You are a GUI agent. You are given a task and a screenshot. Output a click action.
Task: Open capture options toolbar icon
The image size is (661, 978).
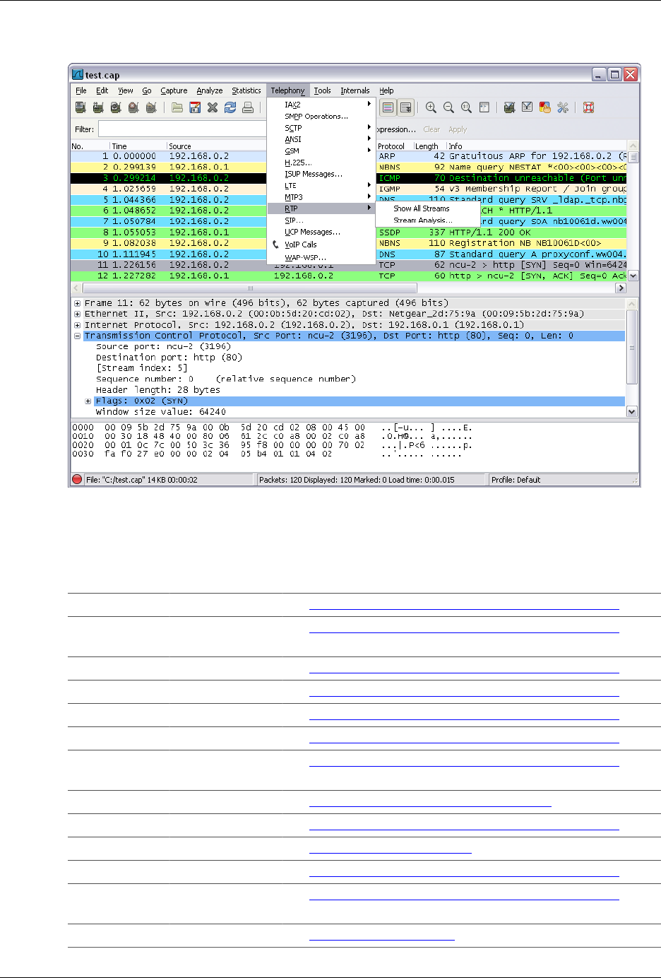pos(98,107)
